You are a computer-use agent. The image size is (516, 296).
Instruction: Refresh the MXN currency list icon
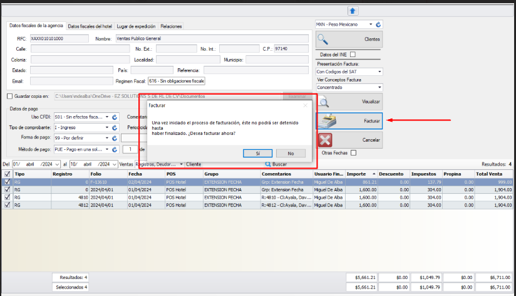[x=378, y=24]
